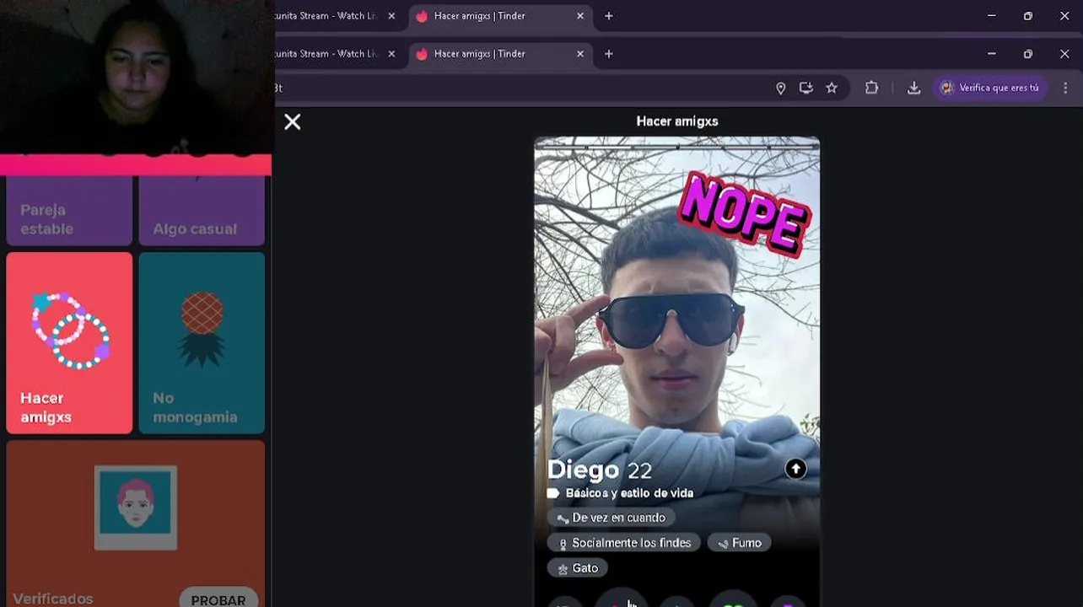1083x607 pixels.
Task: Select the Pareja estable card
Action: (x=69, y=212)
